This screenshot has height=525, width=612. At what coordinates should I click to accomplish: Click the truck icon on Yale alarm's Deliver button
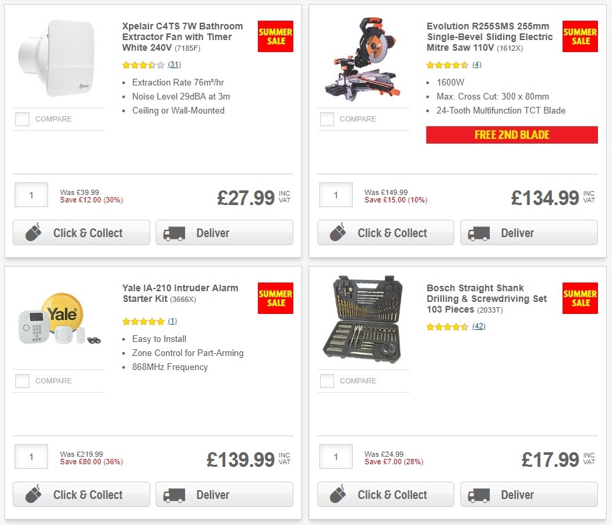click(x=174, y=495)
